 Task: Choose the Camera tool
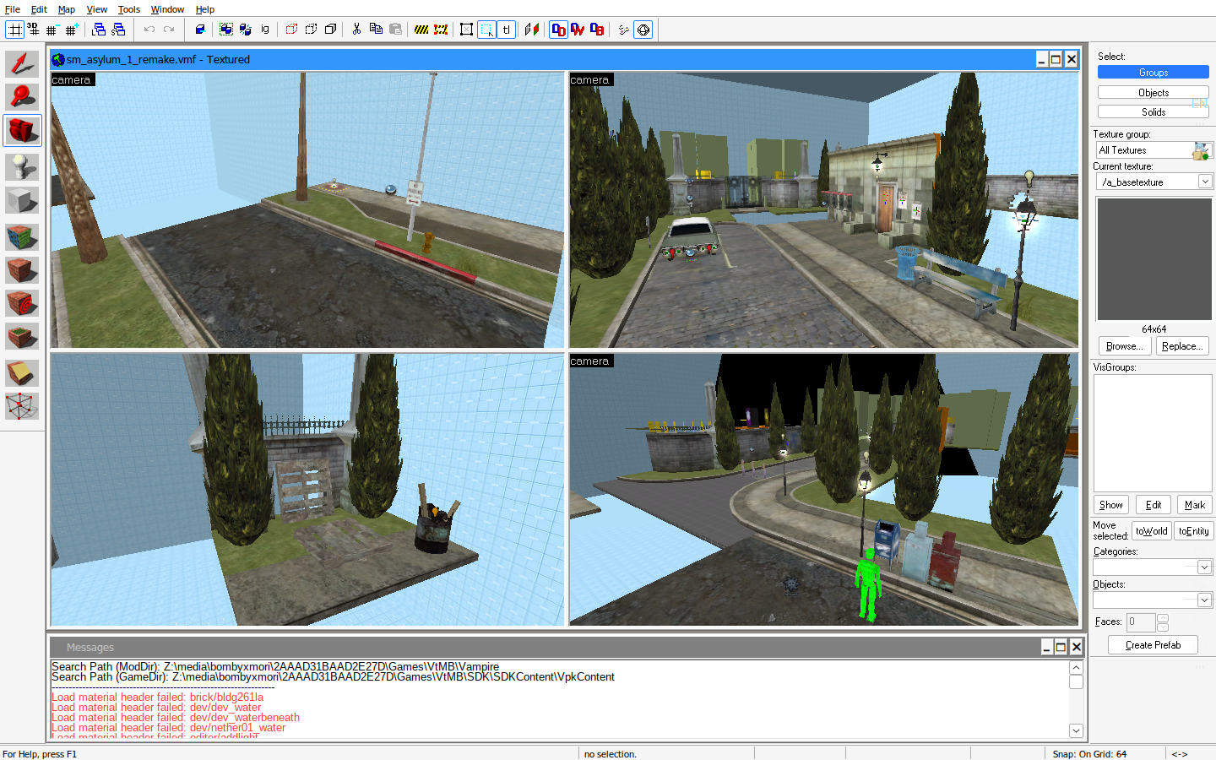[x=22, y=131]
